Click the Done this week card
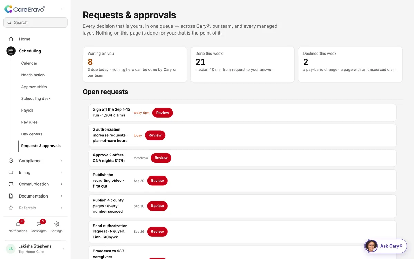This screenshot has height=259, width=414. pyautogui.click(x=243, y=65)
